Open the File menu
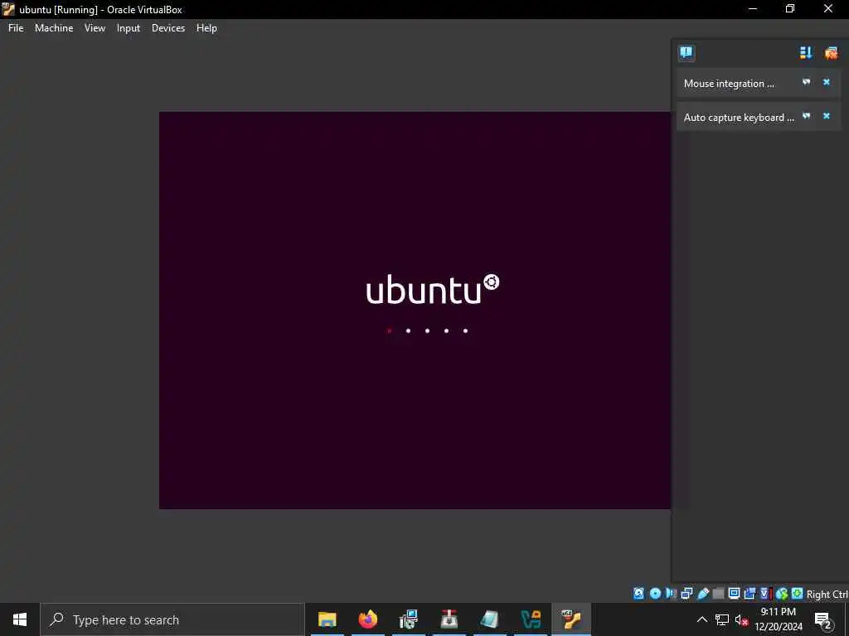The image size is (849, 636). point(16,28)
